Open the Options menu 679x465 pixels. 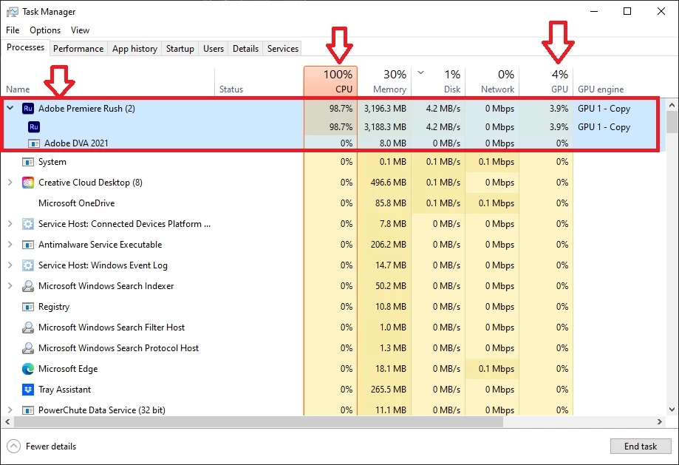(45, 30)
